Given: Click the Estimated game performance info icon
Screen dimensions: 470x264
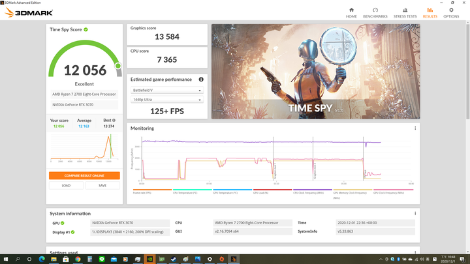Looking at the screenshot, I should [x=201, y=80].
